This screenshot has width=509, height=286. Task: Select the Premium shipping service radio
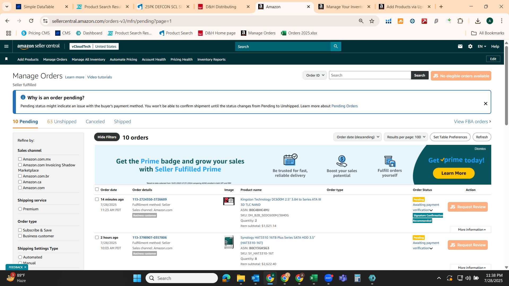[x=20, y=209]
